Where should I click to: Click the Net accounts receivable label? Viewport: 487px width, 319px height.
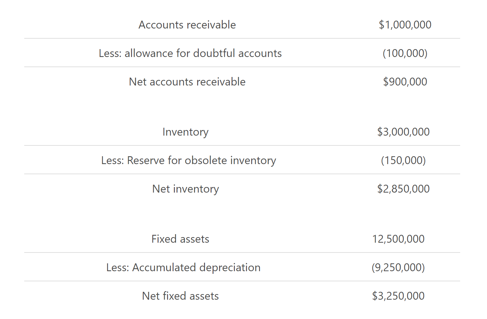[x=187, y=82]
